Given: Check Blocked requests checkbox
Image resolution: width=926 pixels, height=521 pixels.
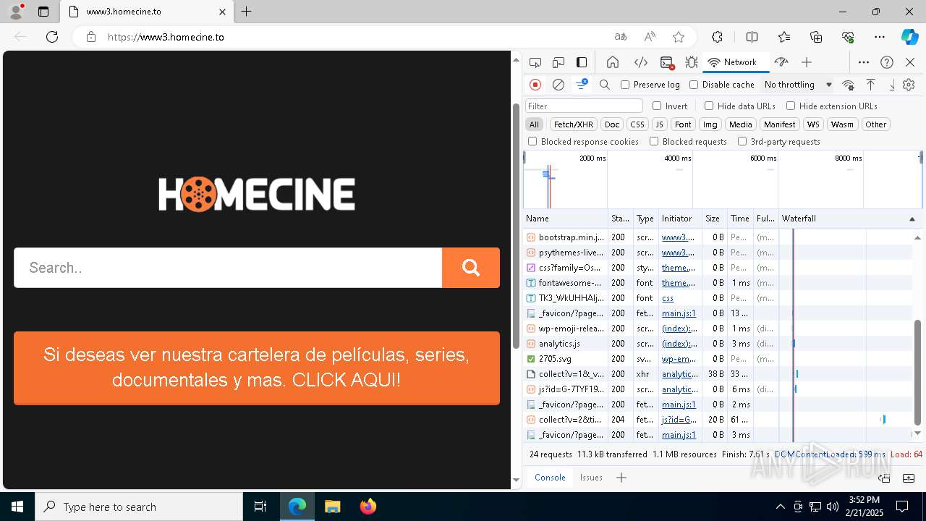Looking at the screenshot, I should [x=654, y=142].
